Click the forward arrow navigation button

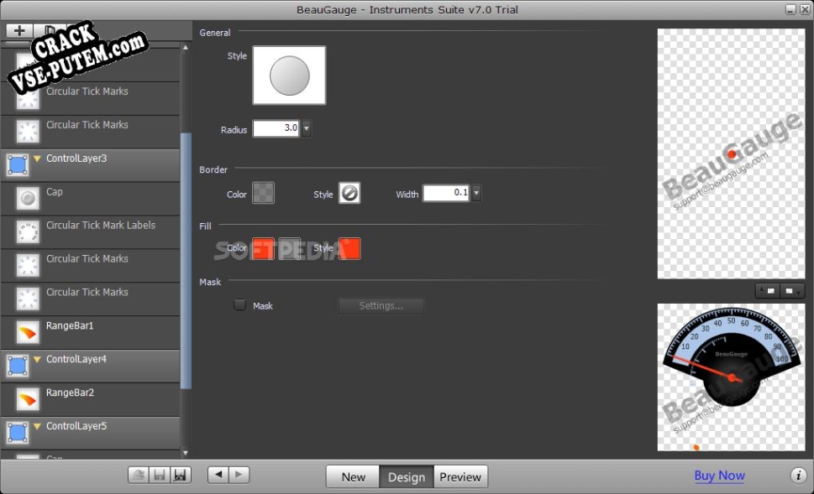click(x=239, y=475)
